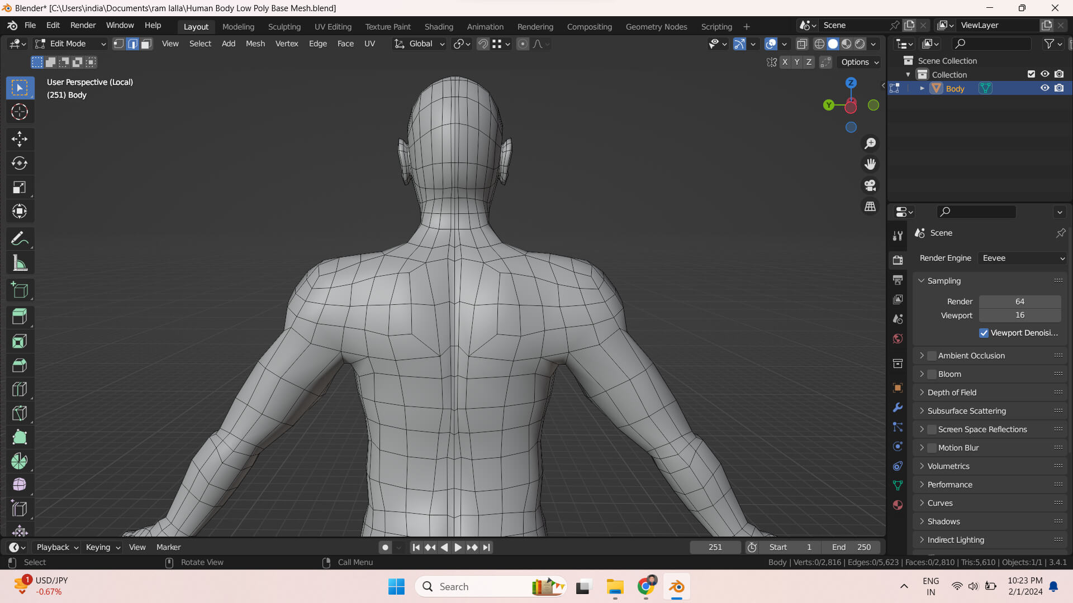Click the End frame field
Screen dimensions: 1073x603
tap(851, 547)
